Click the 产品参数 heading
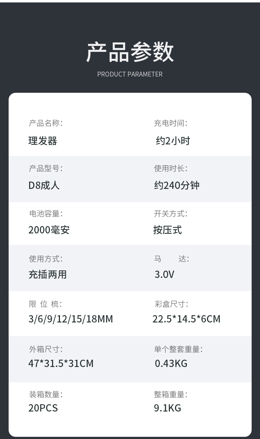Image resolution: width=260 pixels, height=439 pixels. click(130, 52)
